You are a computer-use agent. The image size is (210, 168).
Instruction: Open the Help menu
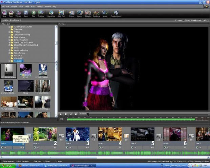click(x=55, y=6)
